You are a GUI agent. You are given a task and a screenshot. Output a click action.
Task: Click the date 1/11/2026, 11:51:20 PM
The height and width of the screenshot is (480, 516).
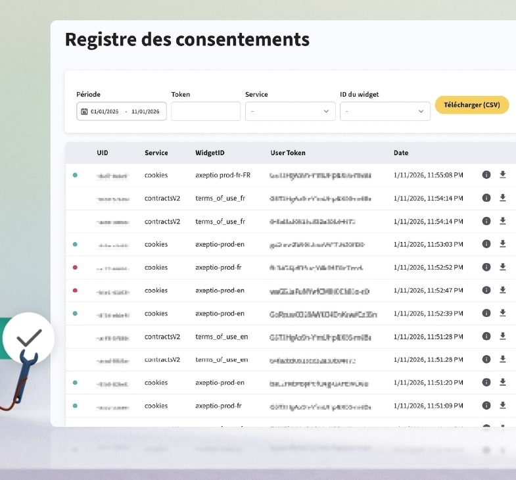click(428, 383)
